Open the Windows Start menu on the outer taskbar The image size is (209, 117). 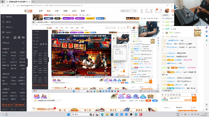[68, 114]
